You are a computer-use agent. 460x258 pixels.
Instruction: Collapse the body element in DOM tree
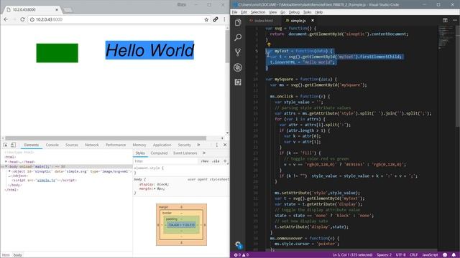coord(6,166)
